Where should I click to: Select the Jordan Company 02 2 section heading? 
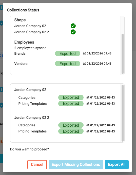tap(32, 118)
